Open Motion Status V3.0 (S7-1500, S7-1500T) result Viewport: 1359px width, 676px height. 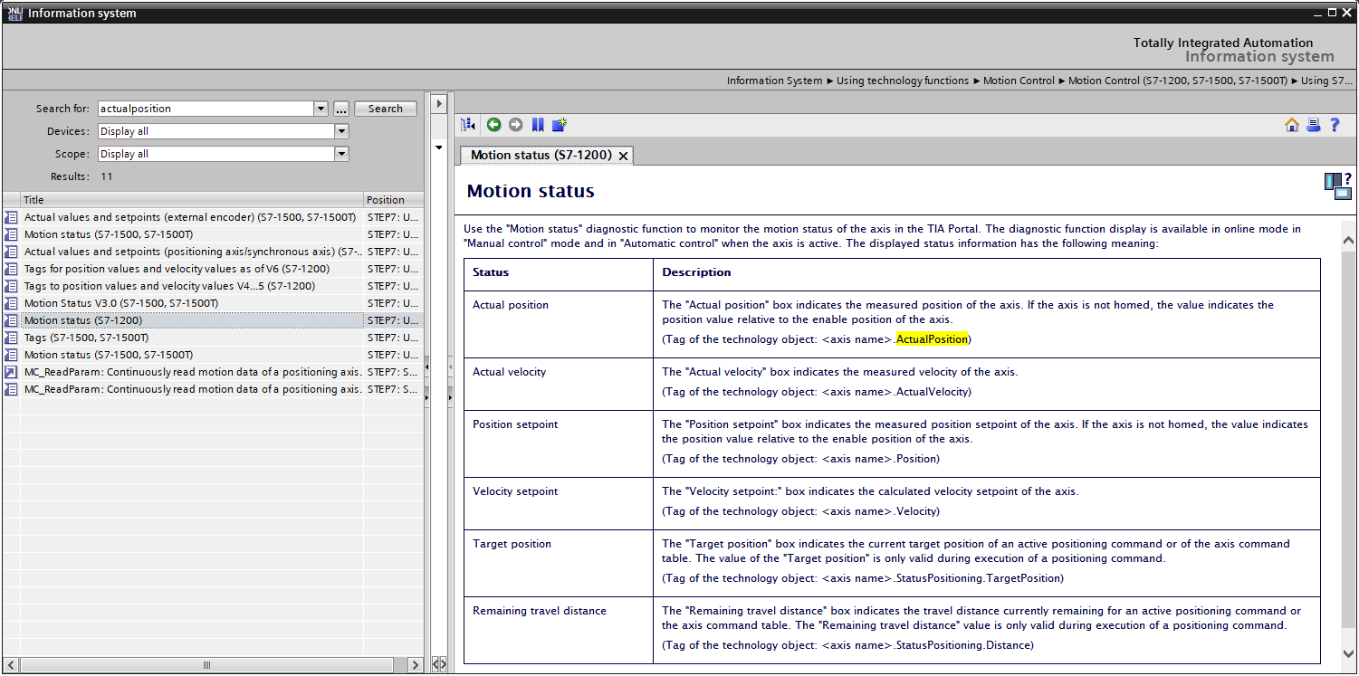tap(120, 303)
